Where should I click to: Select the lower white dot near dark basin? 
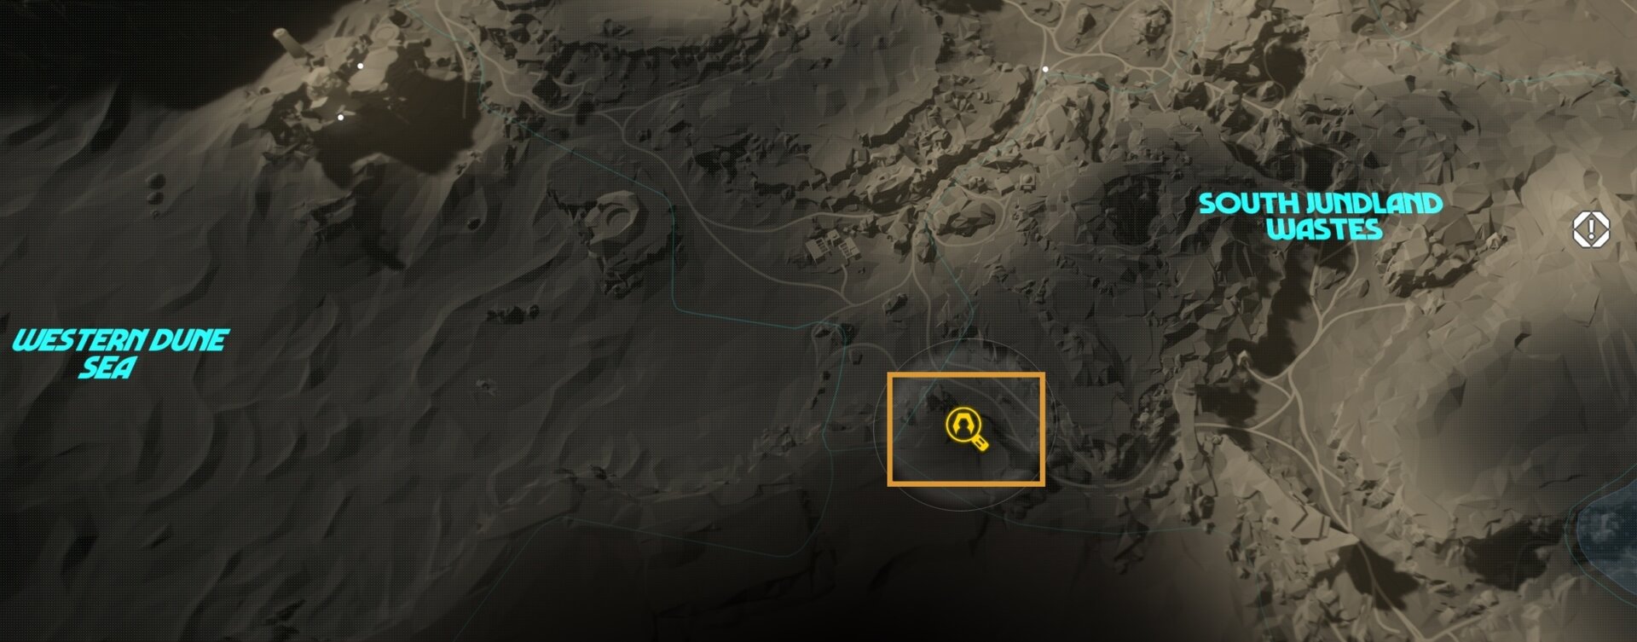(x=340, y=117)
